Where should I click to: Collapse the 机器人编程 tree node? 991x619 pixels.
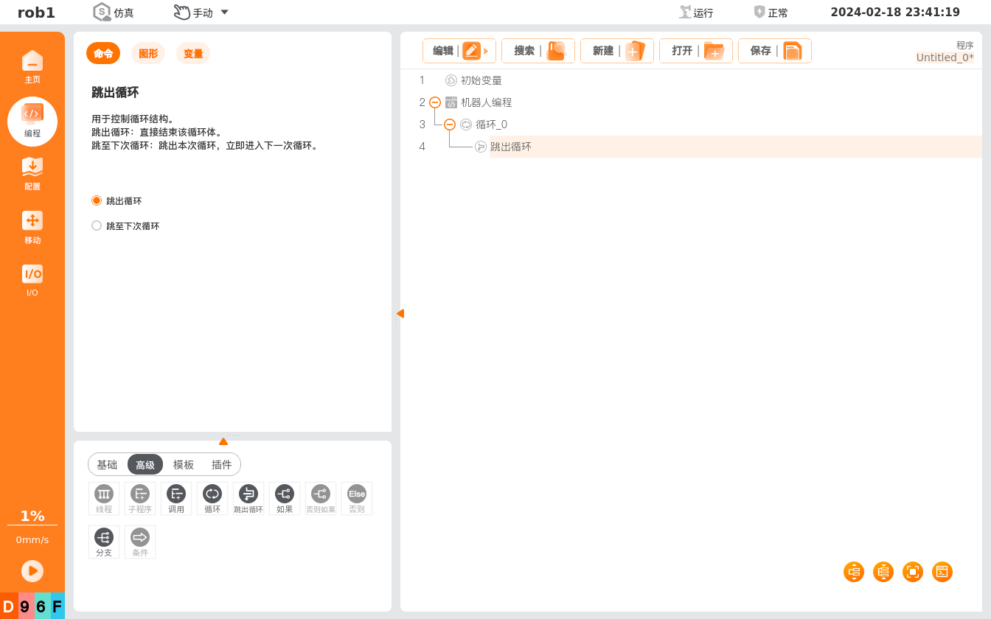point(435,102)
